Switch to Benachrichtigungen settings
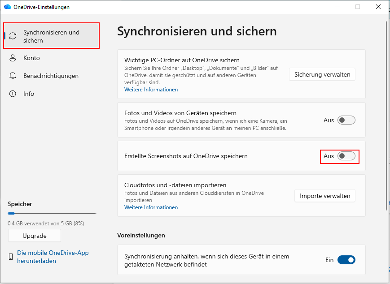This screenshot has width=390, height=284. [x=52, y=76]
